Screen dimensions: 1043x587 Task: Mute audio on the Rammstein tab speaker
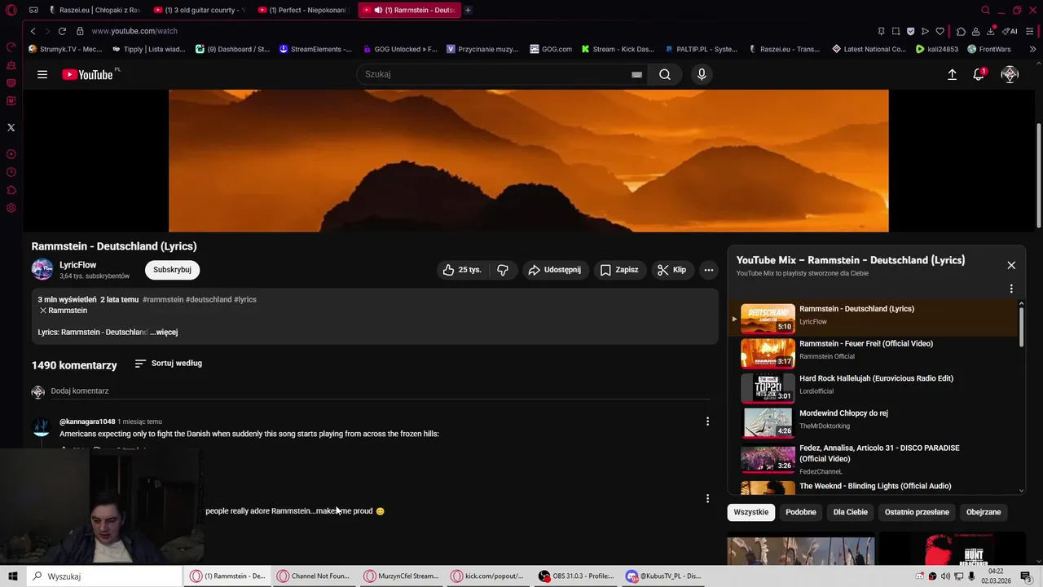point(378,10)
